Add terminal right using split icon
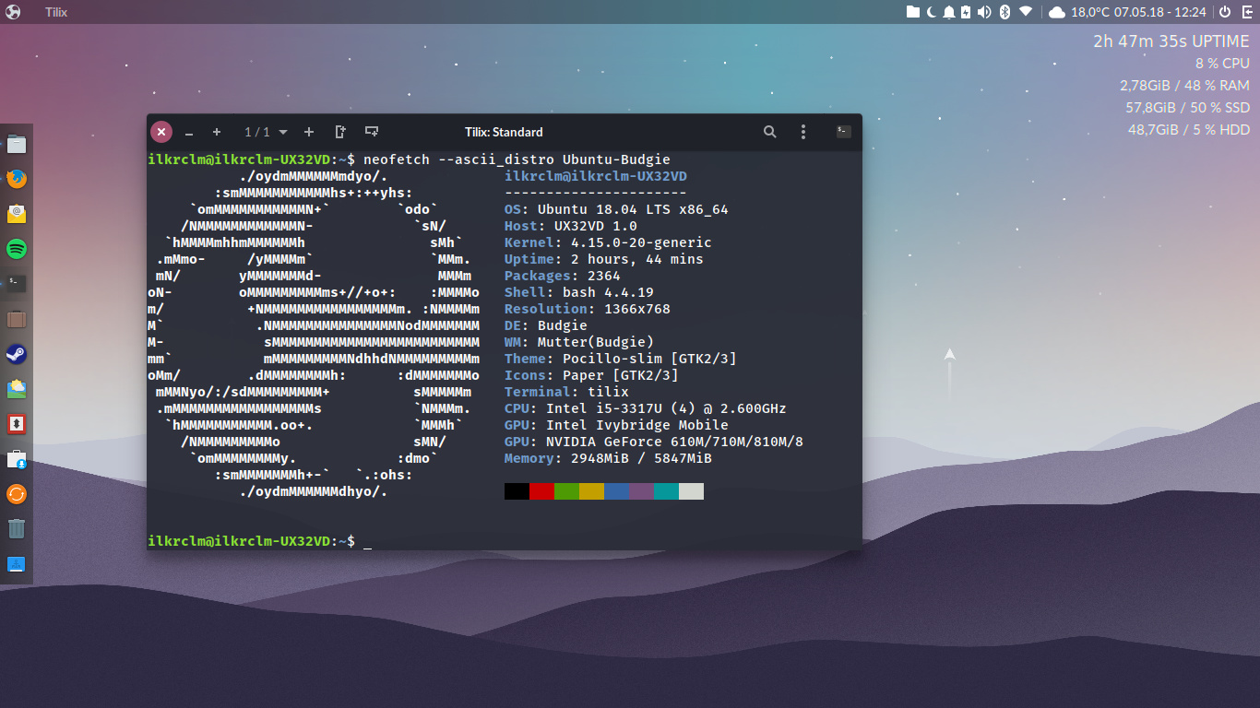Viewport: 1260px width, 708px height. tap(340, 132)
